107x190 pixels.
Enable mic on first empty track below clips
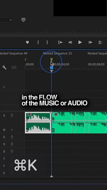pyautogui.click(x=12, y=137)
